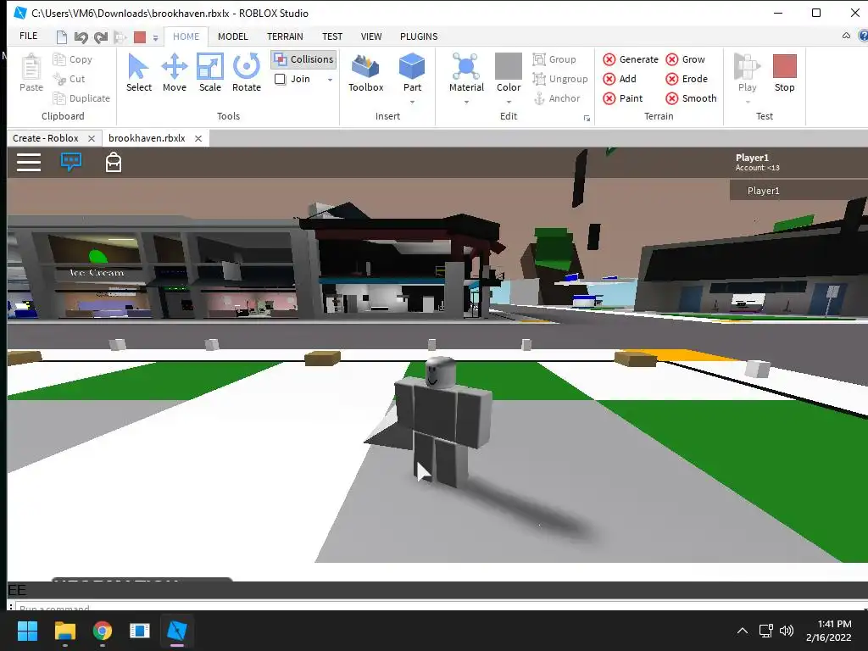Screen dimensions: 868x651
Task: Customize the quick access toolbar dropdown
Action: [156, 38]
